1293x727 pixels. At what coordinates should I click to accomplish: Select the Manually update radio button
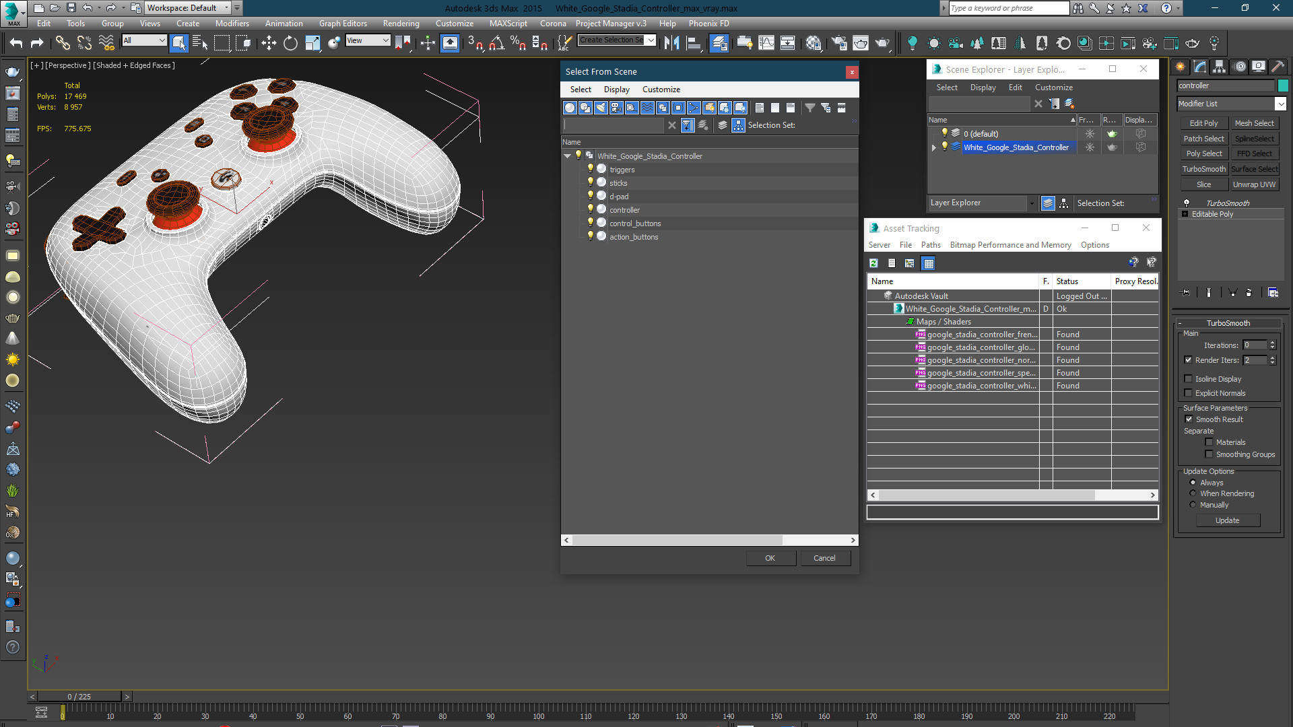[1193, 505]
